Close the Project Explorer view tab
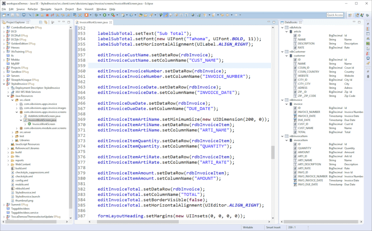This screenshot has width=372, height=231. click(x=28, y=22)
